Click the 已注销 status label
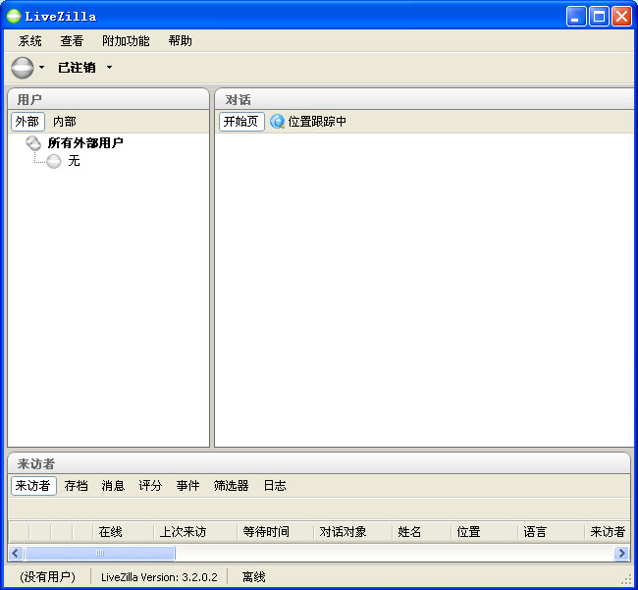Image resolution: width=638 pixels, height=590 pixels. pyautogui.click(x=77, y=67)
